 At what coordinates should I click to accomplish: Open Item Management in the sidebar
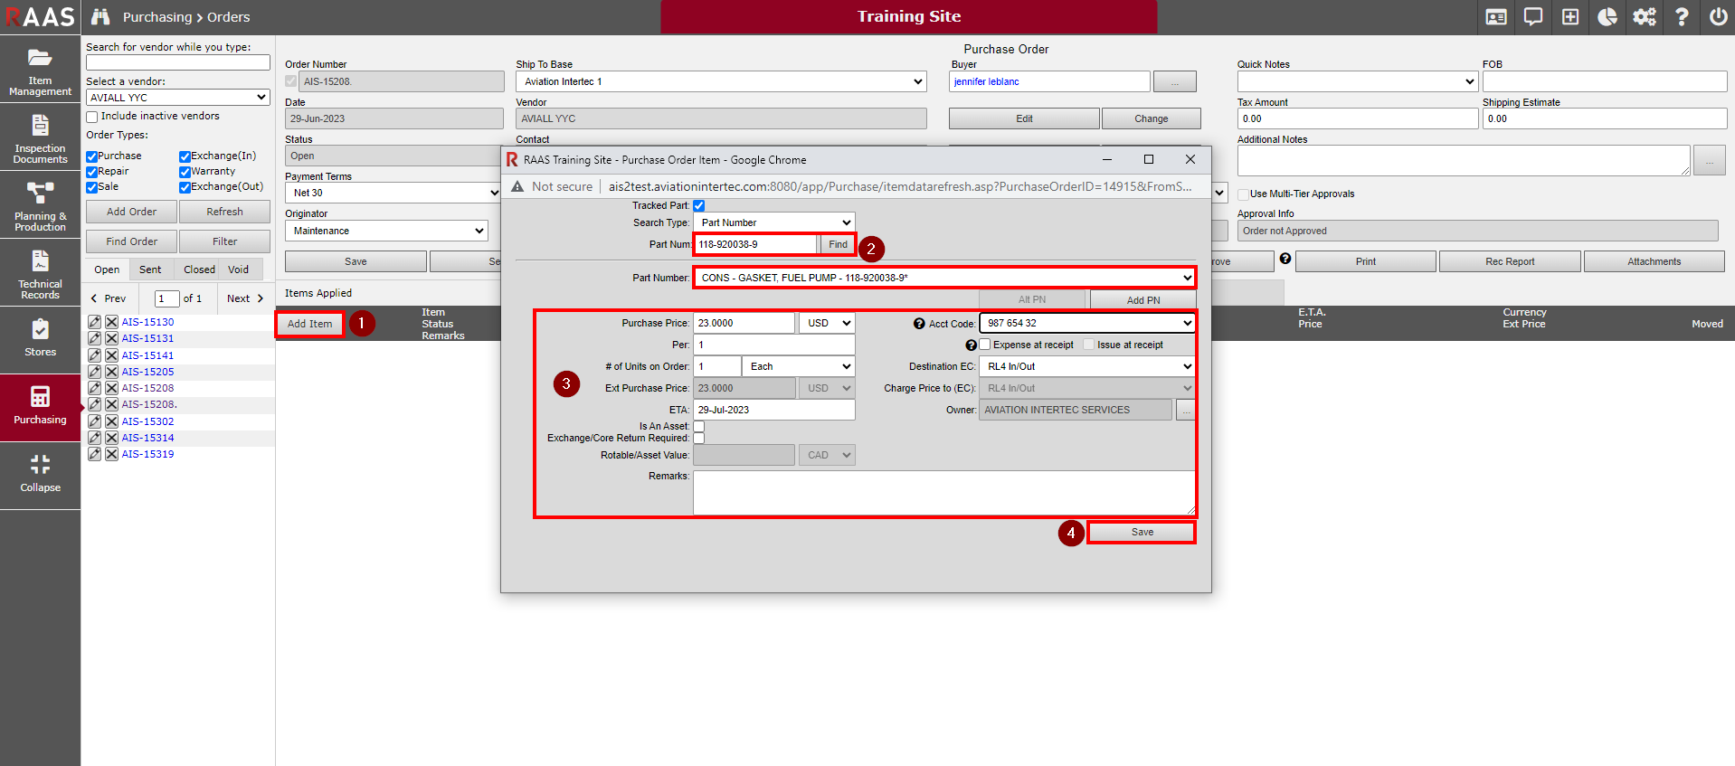pos(40,71)
